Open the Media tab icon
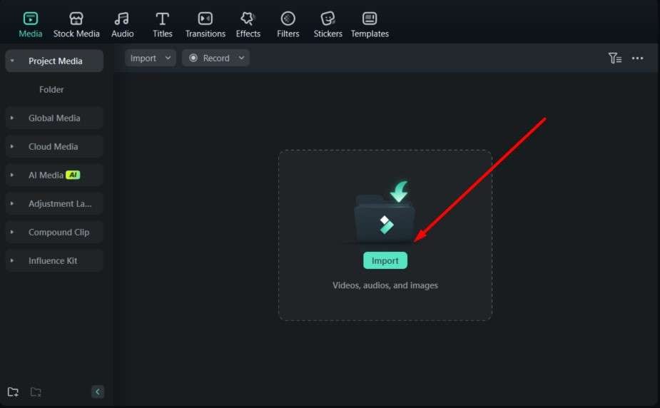This screenshot has height=408, width=660. tap(30, 19)
